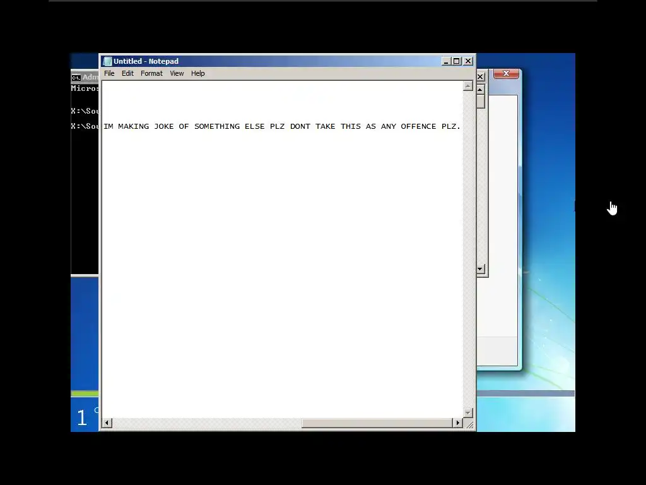646x485 pixels.
Task: Open the Format menu in Notepad
Action: [151, 73]
